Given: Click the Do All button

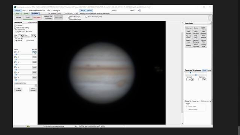Looking at the screenshot, I should coord(27,18).
